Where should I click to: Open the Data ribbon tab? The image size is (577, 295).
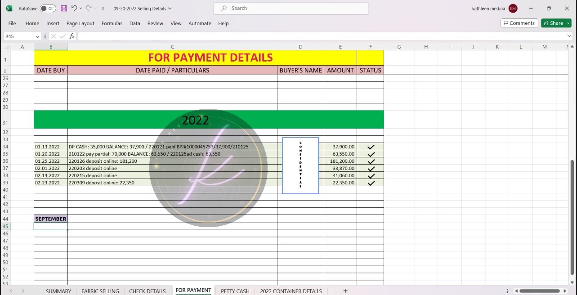point(135,23)
